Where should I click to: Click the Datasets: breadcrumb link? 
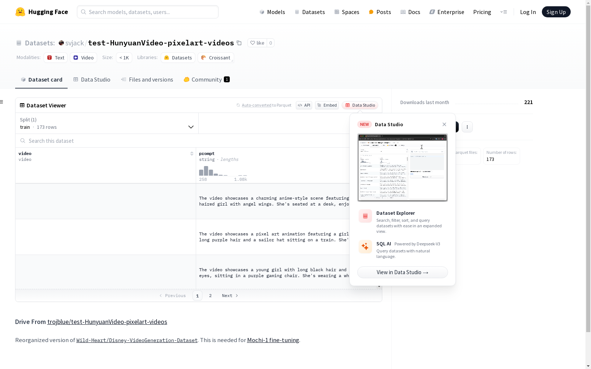click(40, 43)
